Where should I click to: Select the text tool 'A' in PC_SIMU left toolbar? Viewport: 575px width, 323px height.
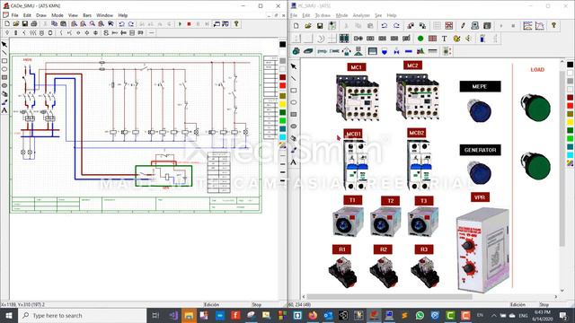294,161
